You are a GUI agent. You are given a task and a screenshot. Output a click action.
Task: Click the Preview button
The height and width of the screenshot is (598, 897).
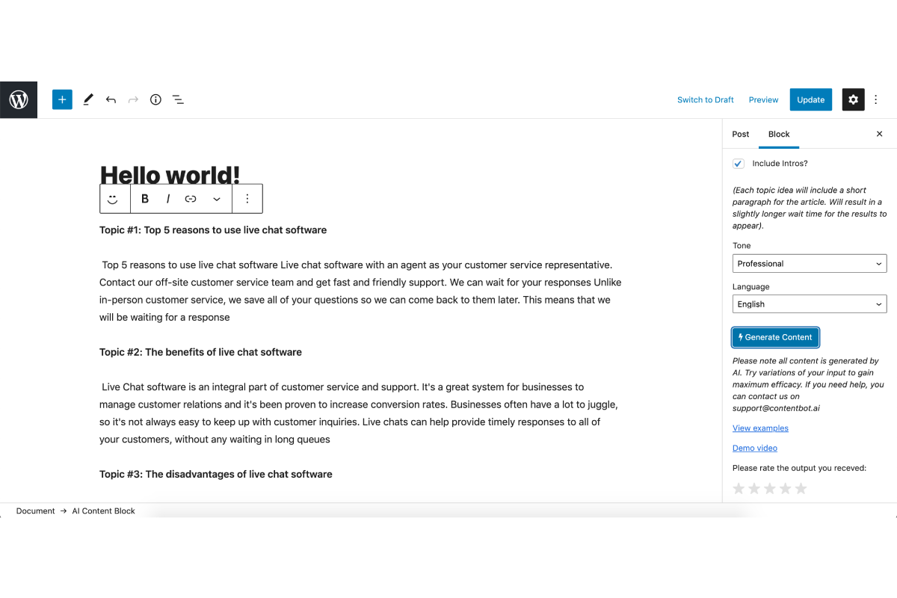[763, 99]
